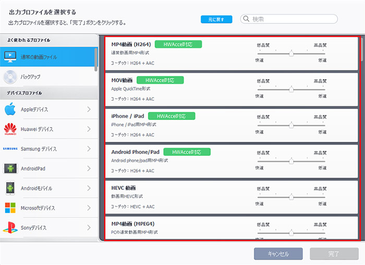The width and height of the screenshot is (365, 265).
Task: Expand Appleデバイス with its chevron
Action: 89,109
